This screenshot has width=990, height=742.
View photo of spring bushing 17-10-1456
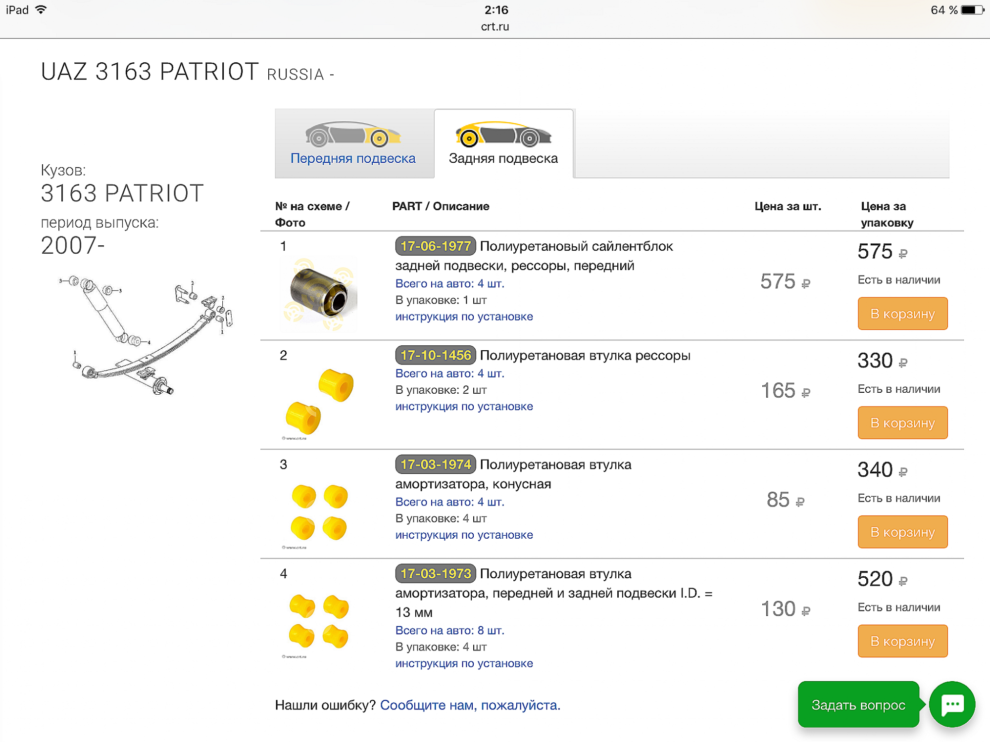coord(319,403)
